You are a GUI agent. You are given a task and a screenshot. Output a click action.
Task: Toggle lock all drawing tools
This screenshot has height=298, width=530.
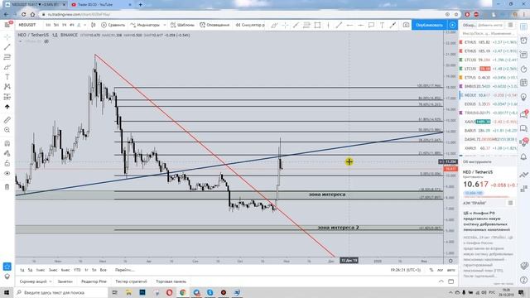(7, 164)
